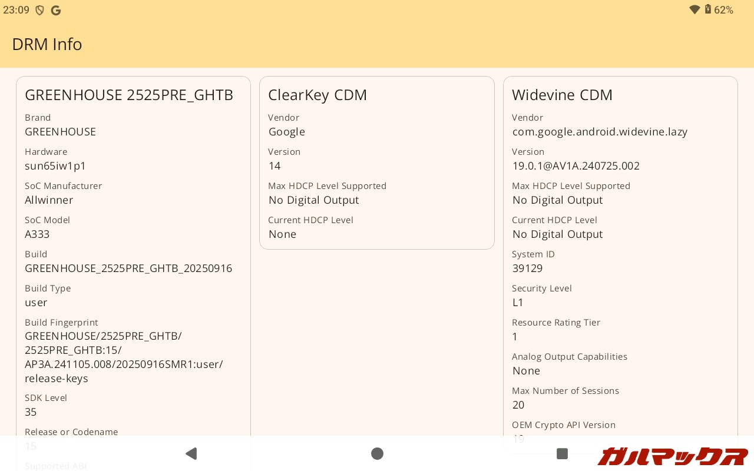The height and width of the screenshot is (471, 754).
Task: Tap the battery charging icon
Action: 707,9
